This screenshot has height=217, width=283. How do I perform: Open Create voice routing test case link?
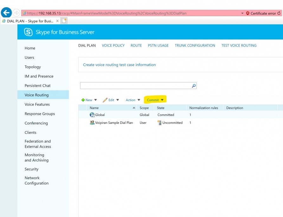point(119,65)
